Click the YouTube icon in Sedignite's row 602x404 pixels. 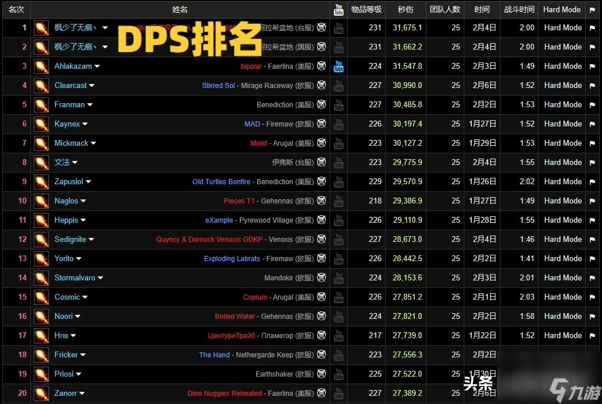[338, 240]
